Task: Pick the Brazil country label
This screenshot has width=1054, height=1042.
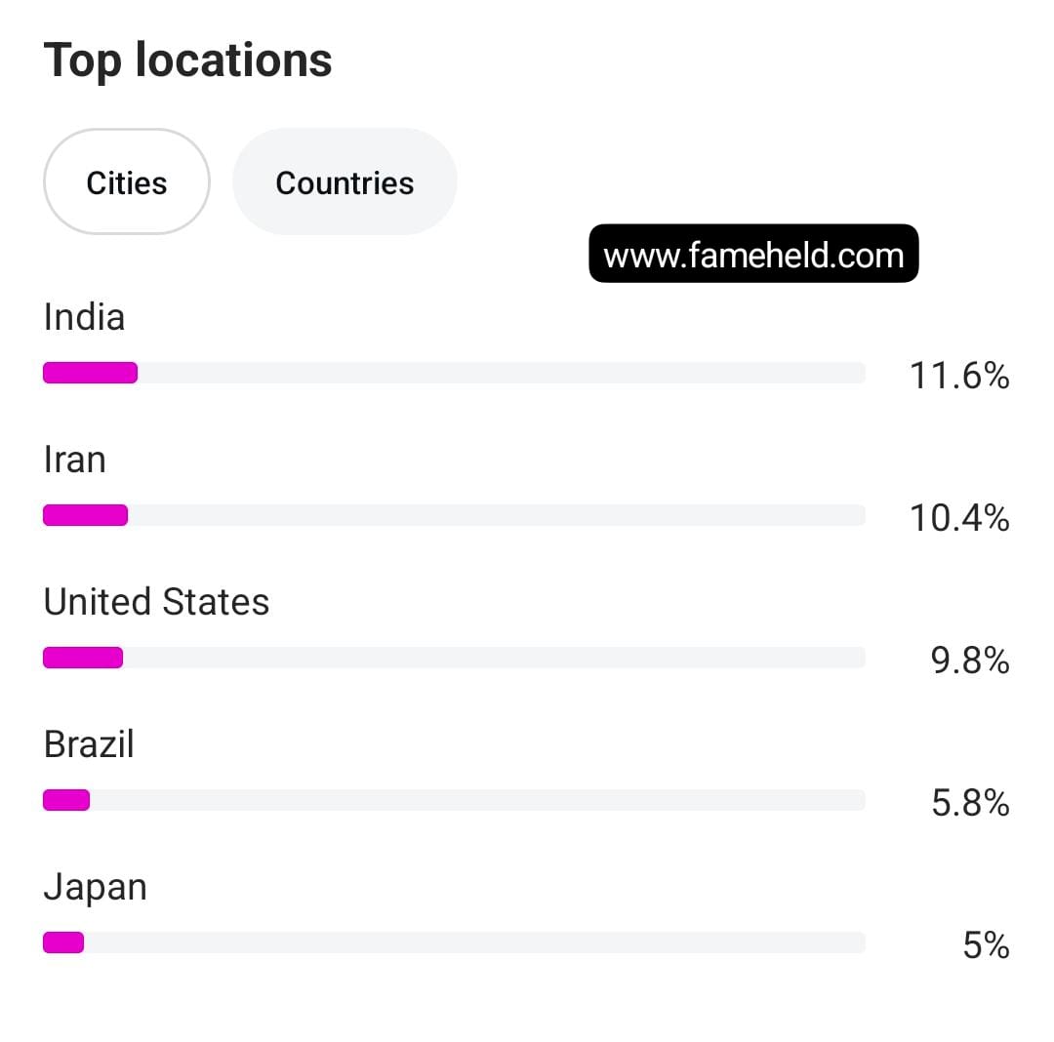Action: (89, 744)
